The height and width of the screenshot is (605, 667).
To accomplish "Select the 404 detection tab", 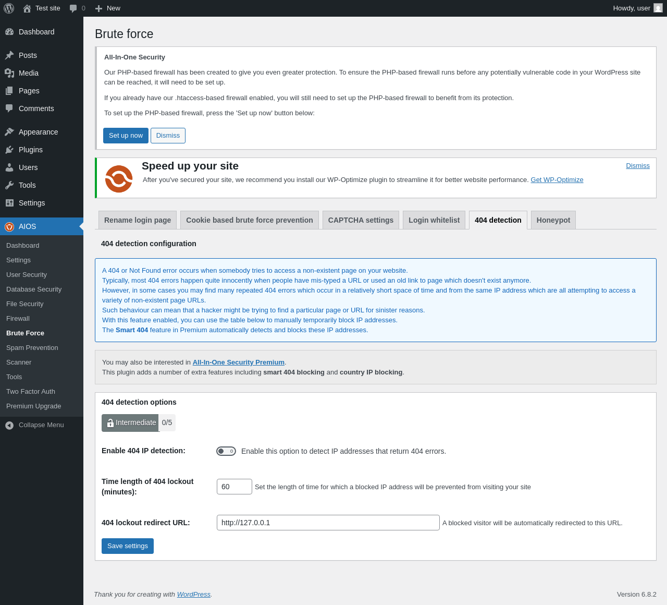I will (498, 220).
